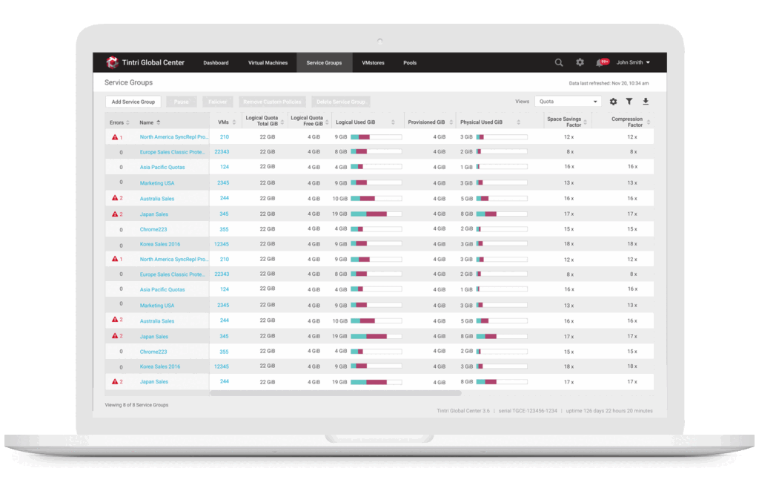Screen dimensions: 759x494
Task: Click "Viewing 8 of 8 Service Groups" text
Action: coord(137,405)
